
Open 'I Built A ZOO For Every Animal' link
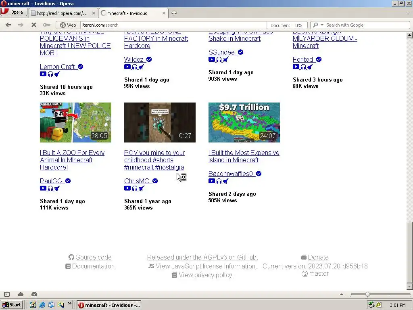(x=72, y=160)
